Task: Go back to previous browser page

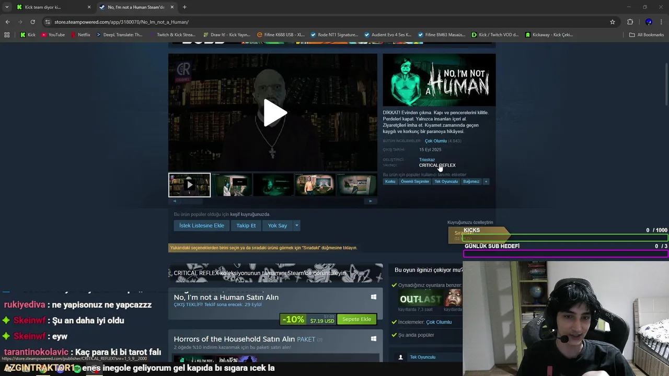Action: tap(7, 22)
